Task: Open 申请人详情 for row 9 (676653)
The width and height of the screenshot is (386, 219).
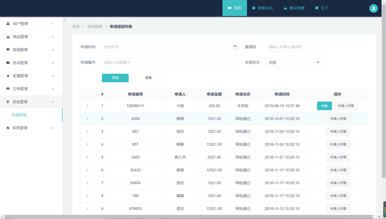Action: [338, 208]
